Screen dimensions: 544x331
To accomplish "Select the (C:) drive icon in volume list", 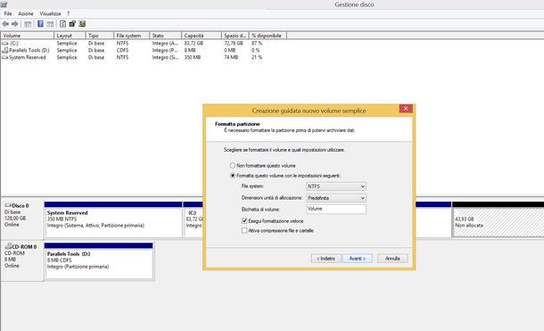I will tap(5, 44).
